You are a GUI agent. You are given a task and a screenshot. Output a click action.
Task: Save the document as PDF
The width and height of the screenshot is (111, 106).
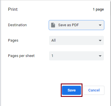(x=71, y=90)
